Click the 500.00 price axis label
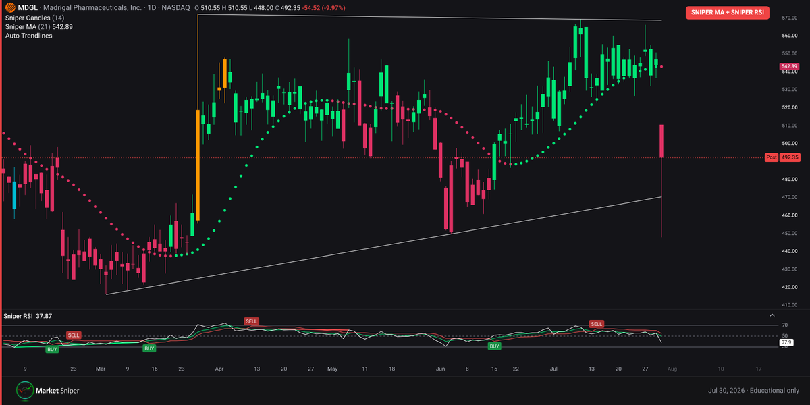810x405 pixels. (790, 143)
